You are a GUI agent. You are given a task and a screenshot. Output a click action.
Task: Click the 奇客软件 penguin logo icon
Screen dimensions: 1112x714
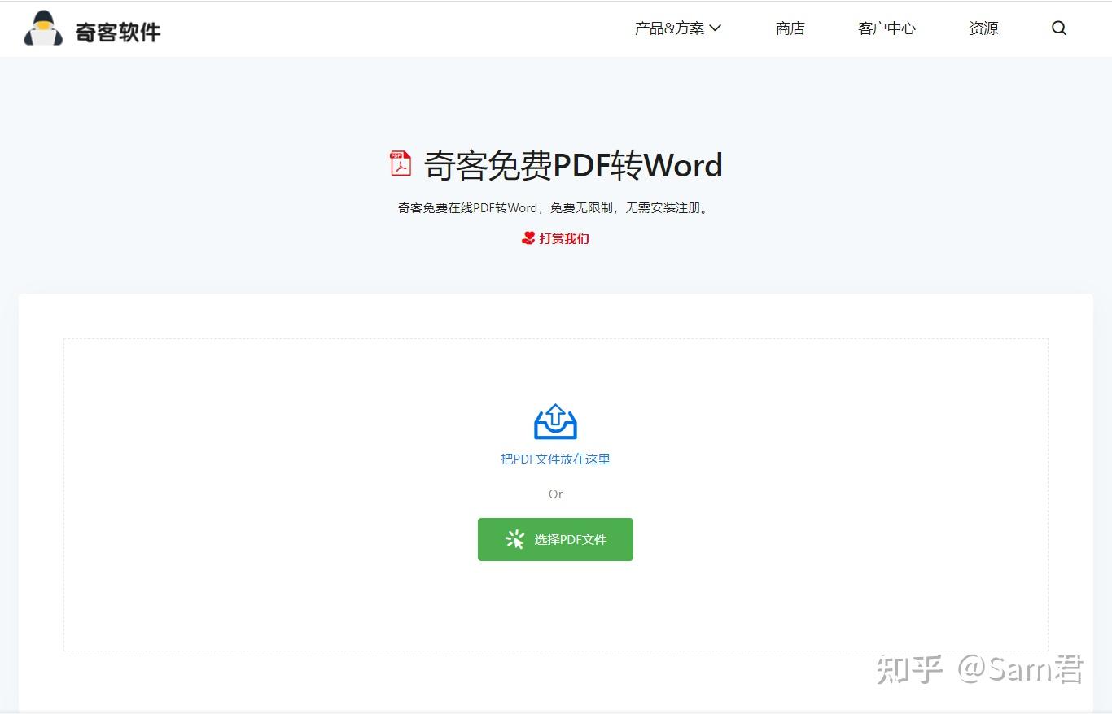pos(43,28)
